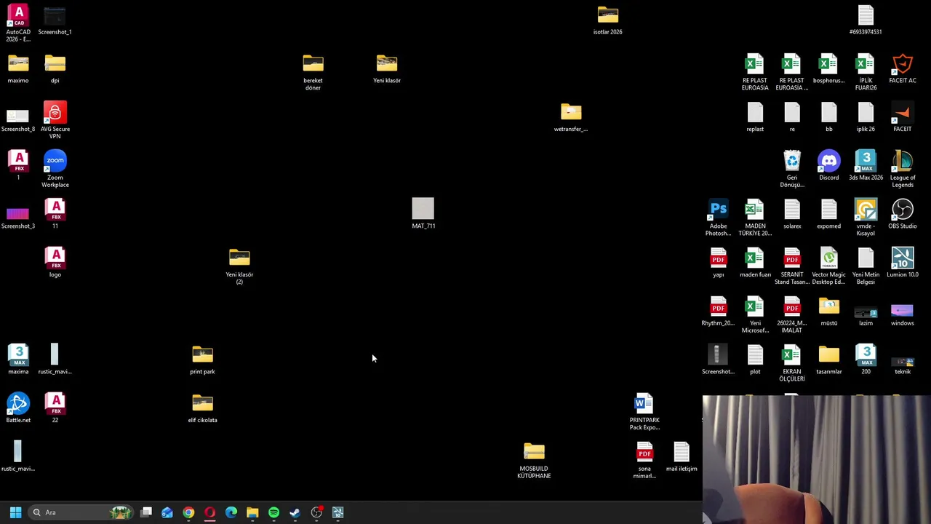Select the AVG Secure VPN icon

(x=55, y=121)
